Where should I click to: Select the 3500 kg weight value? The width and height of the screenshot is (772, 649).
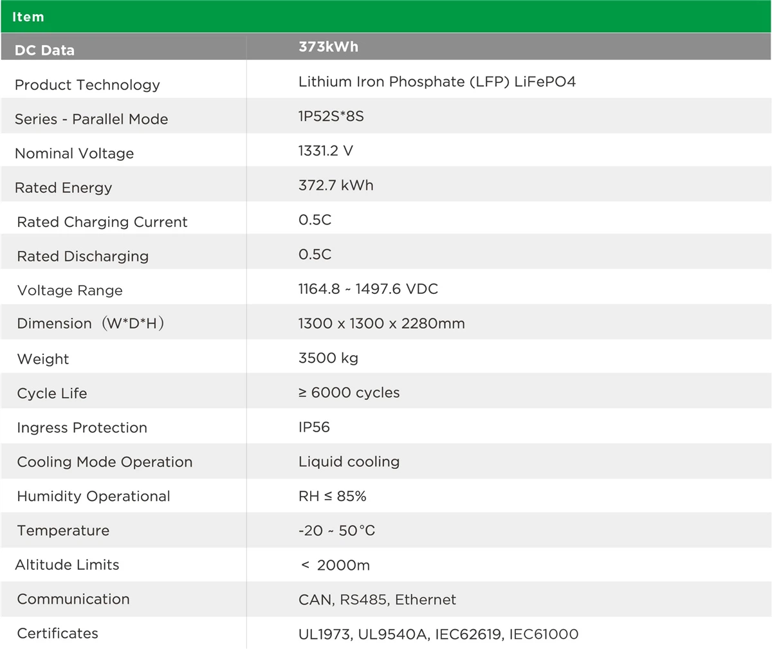328,358
